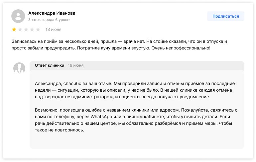Select the third star in the rating

click(x=26, y=30)
